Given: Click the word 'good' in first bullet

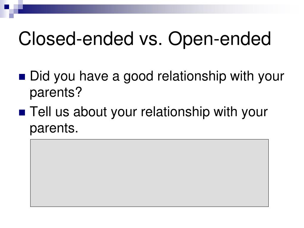Looking at the screenshot, I should 138,77.
